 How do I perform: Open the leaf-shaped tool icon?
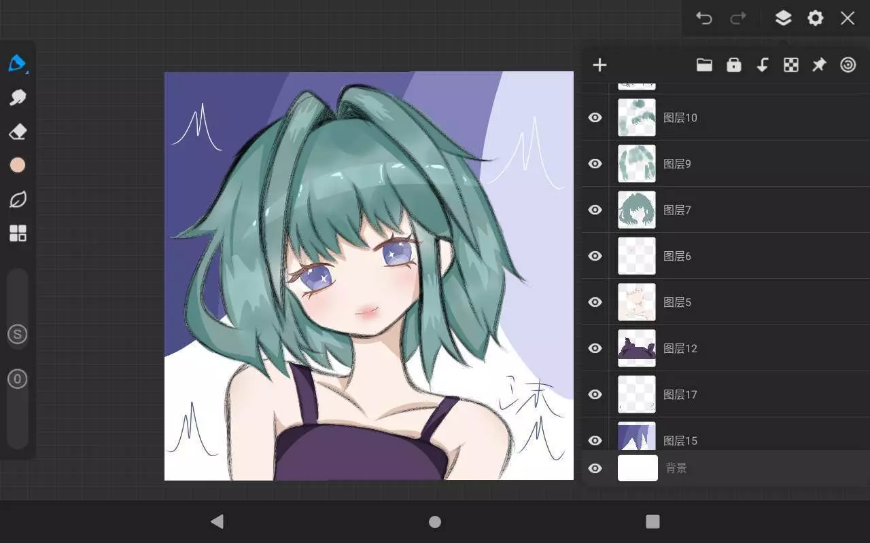(18, 200)
